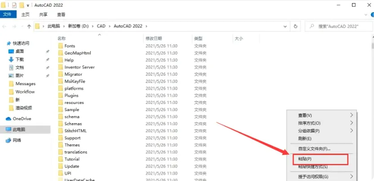Screen dimensions: 374x181
Task: Expand the 查看(V) submenu arrow
Action: click(352, 115)
